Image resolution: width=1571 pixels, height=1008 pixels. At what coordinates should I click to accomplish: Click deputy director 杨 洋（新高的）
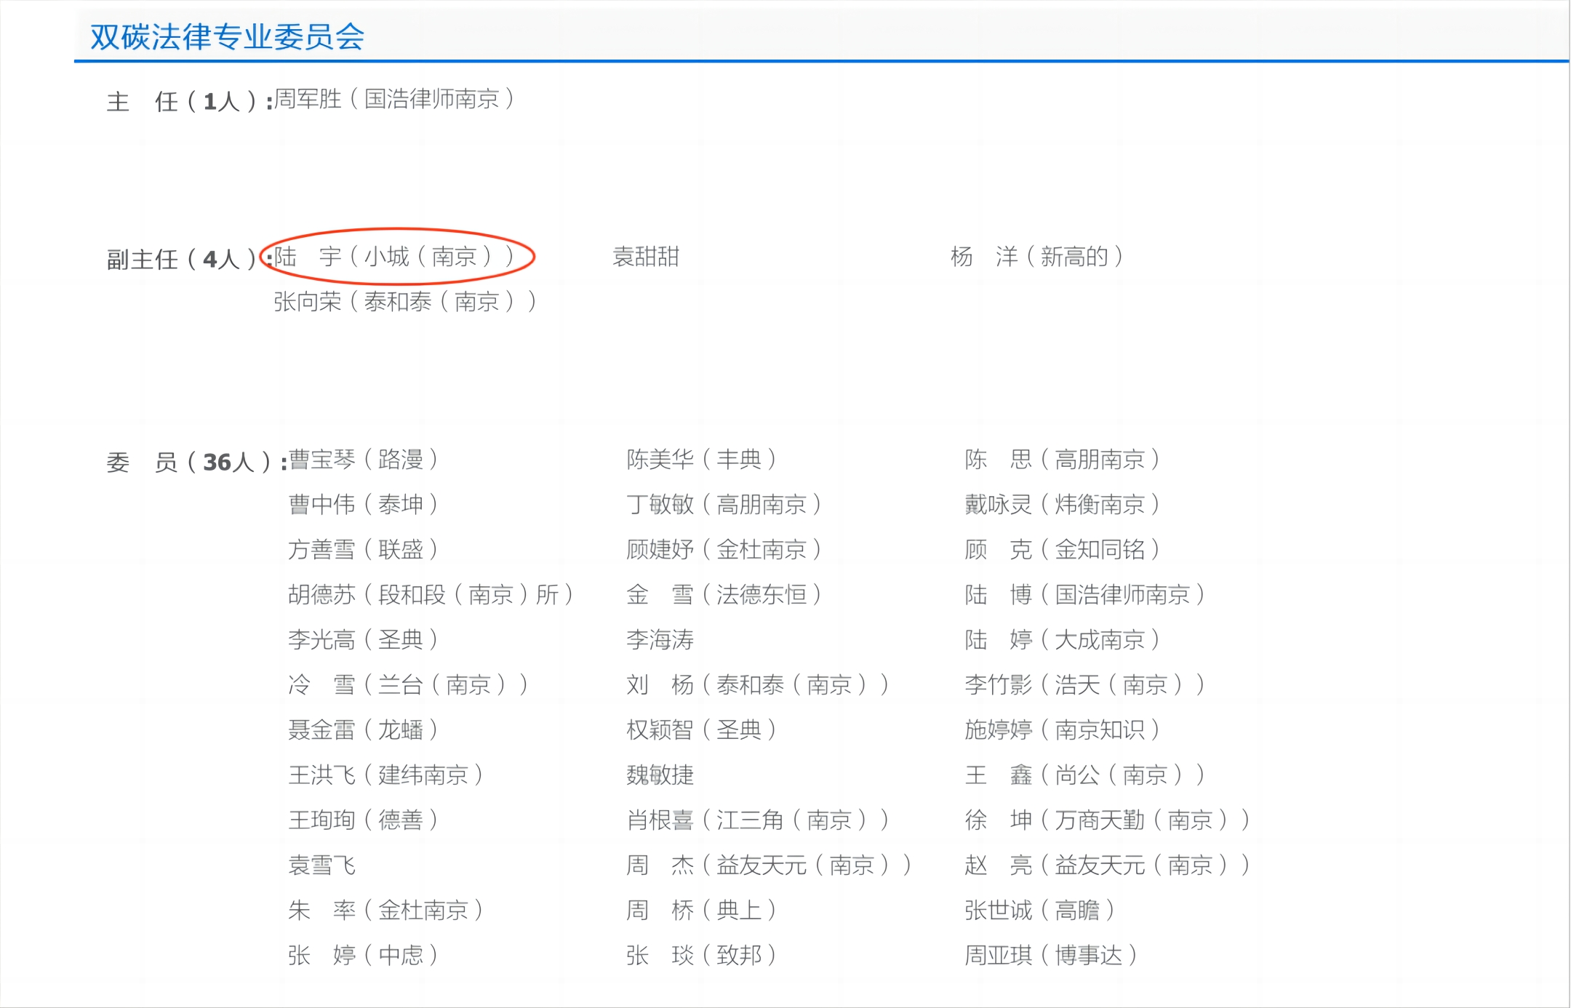click(1038, 257)
